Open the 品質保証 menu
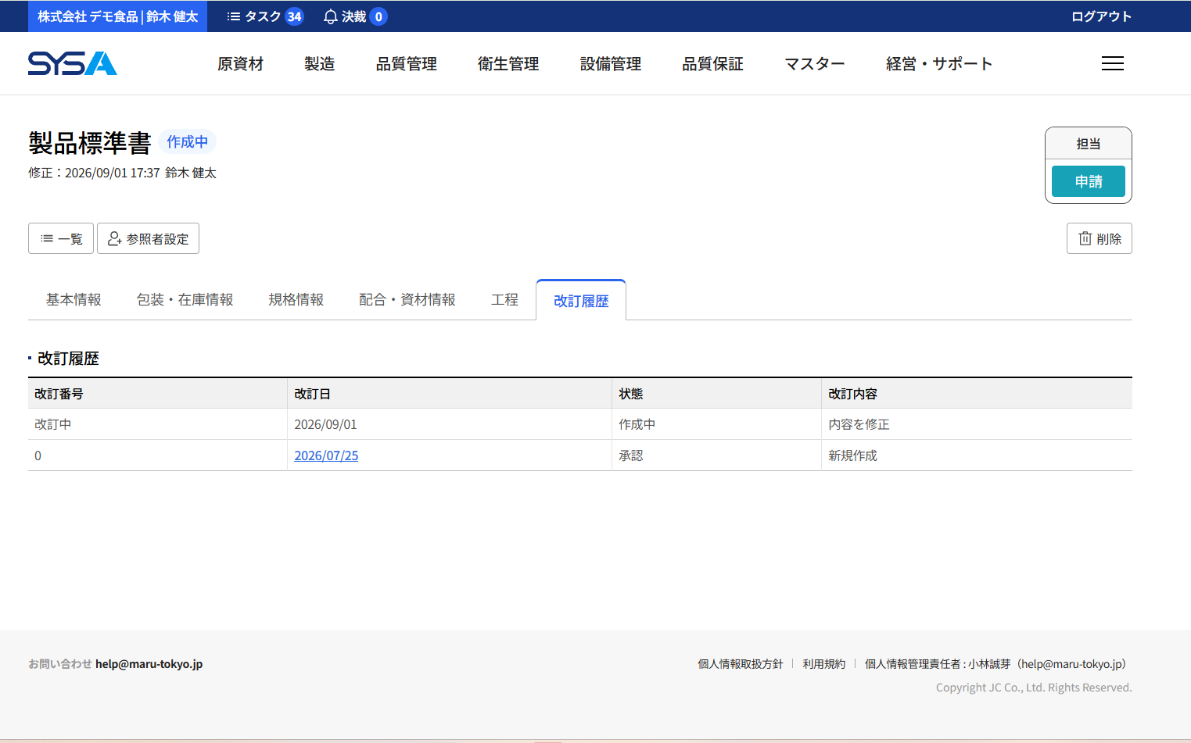Image resolution: width=1191 pixels, height=743 pixels. click(x=712, y=64)
